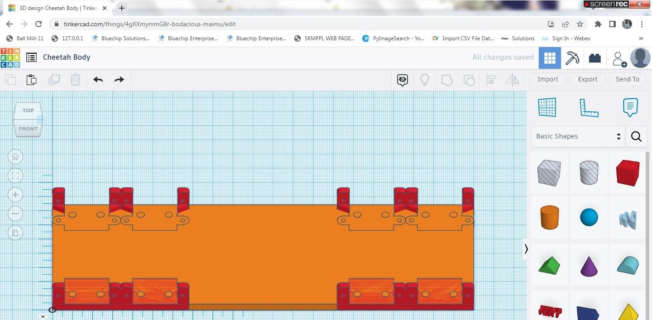Screen dimensions: 652x320
Task: Switch to Bricks view
Action: tap(594, 58)
